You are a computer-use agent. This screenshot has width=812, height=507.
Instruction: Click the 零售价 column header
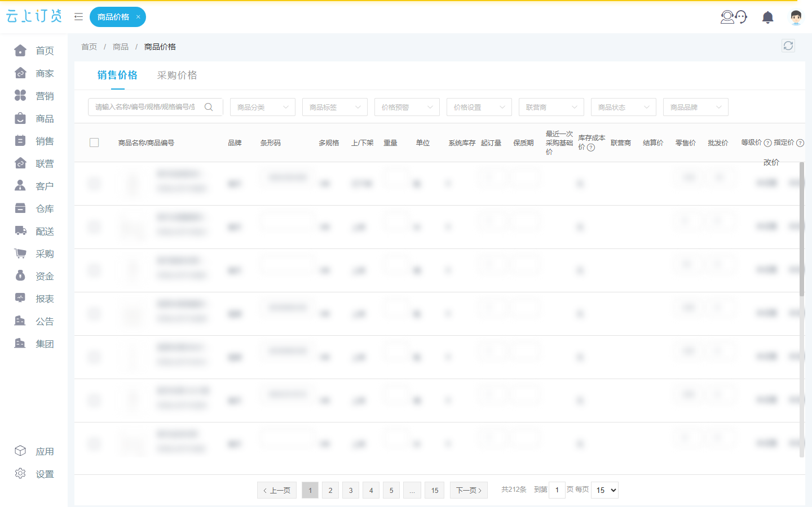coord(686,143)
